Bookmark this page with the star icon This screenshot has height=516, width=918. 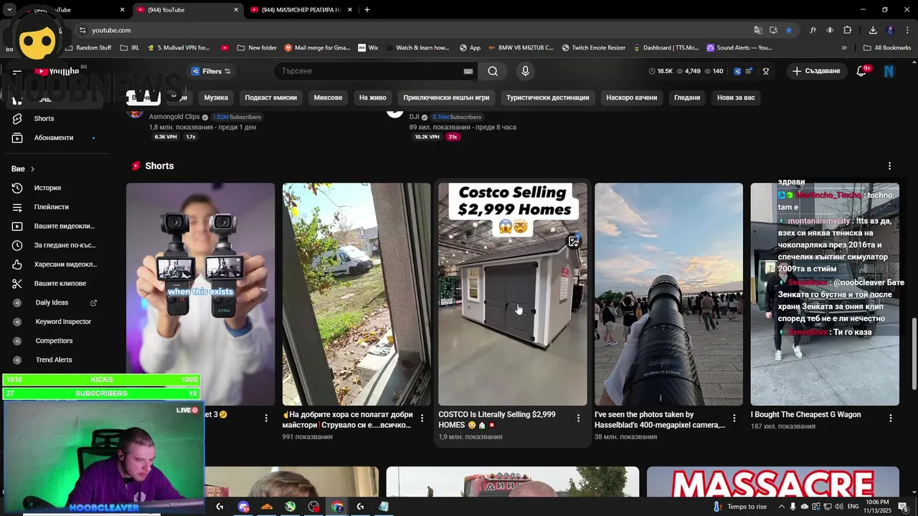[789, 30]
